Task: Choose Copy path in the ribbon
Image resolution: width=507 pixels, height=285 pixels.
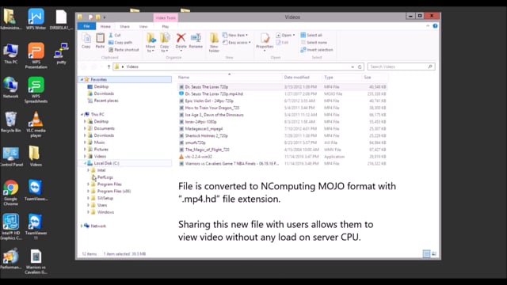Action: tap(120, 42)
